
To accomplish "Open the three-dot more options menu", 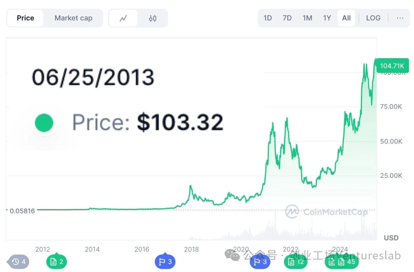I will pyautogui.click(x=400, y=18).
